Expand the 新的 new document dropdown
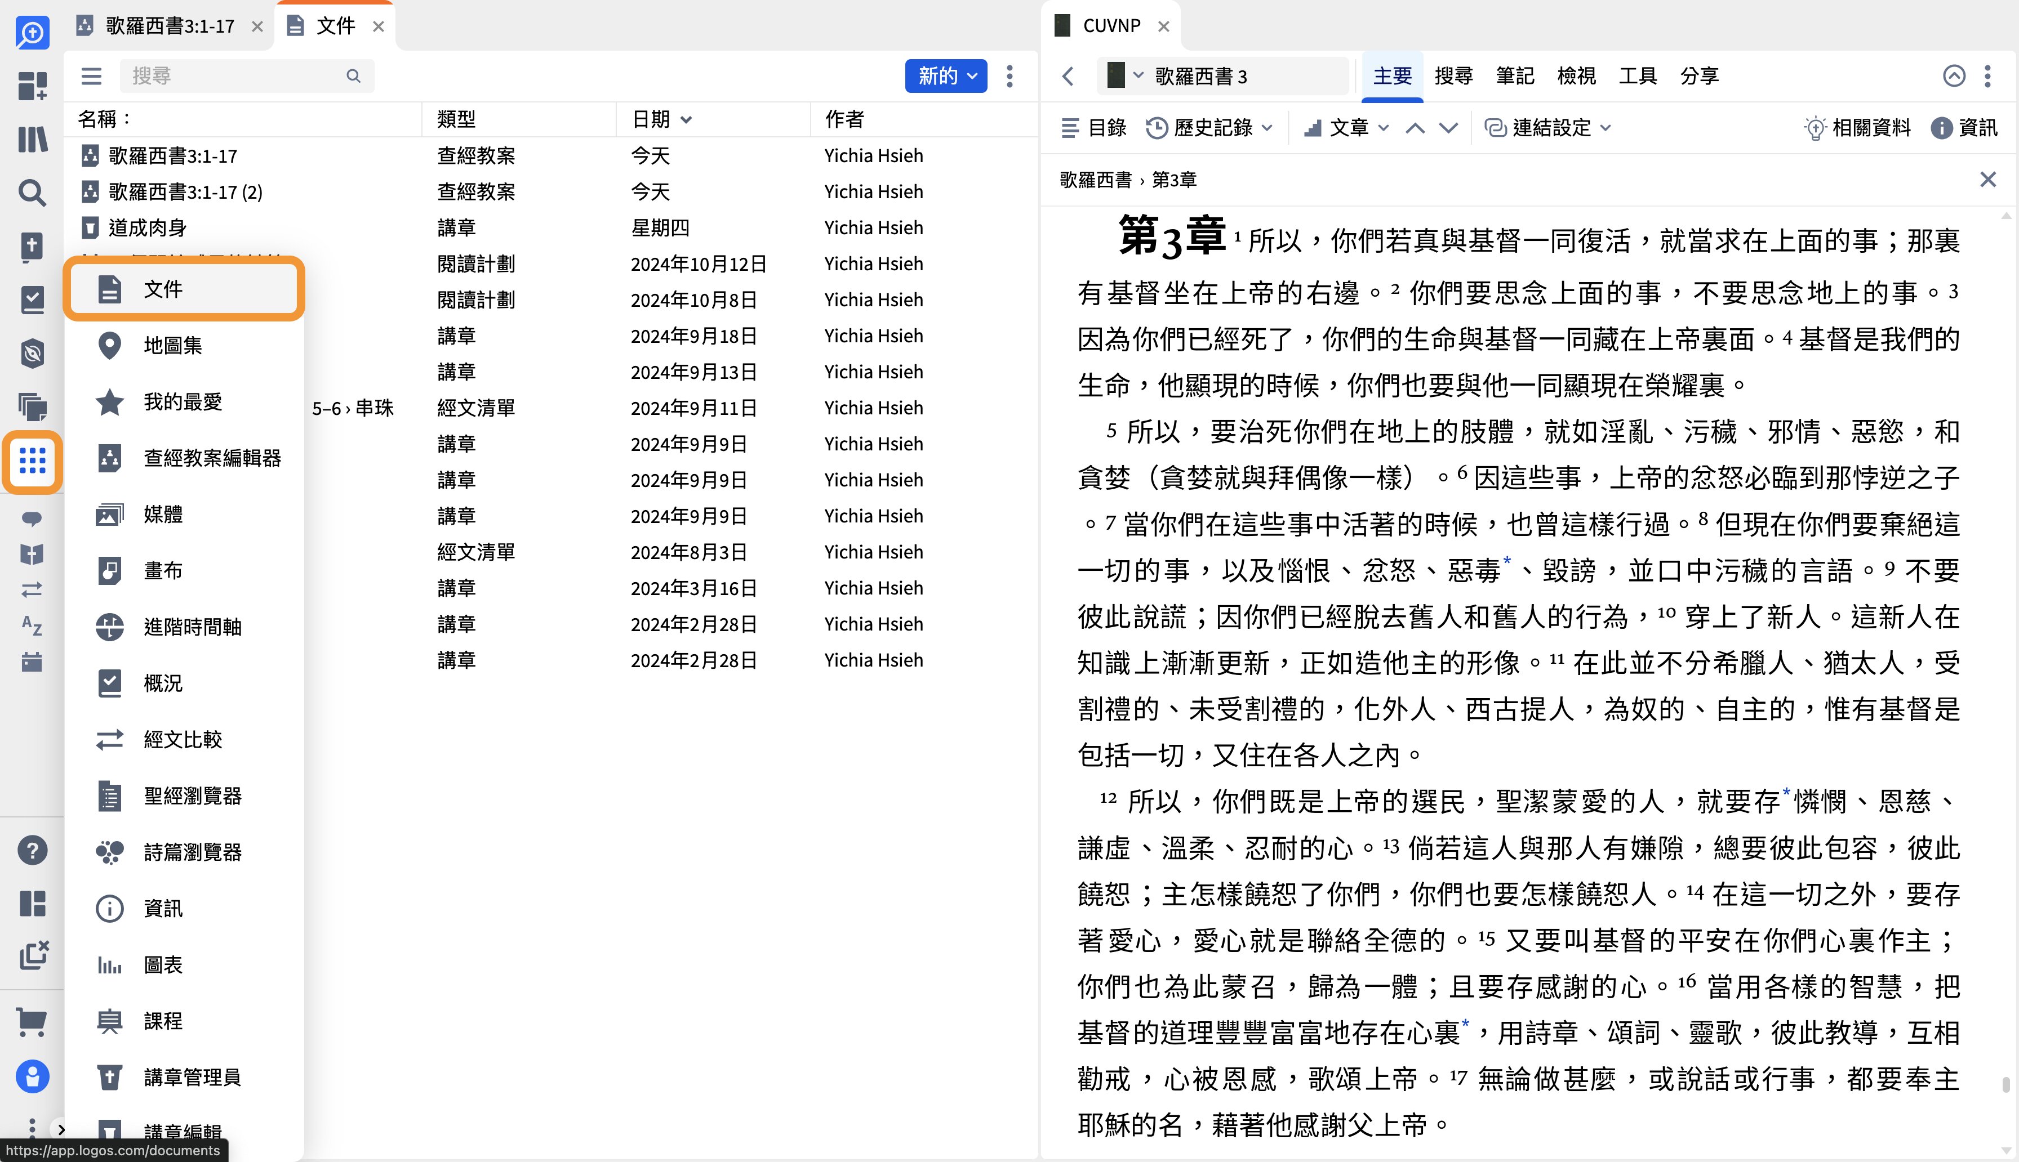This screenshot has width=2019, height=1162. coord(946,76)
